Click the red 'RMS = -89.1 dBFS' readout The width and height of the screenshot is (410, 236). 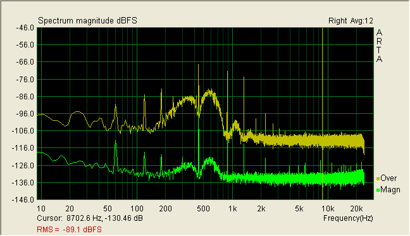click(x=70, y=230)
